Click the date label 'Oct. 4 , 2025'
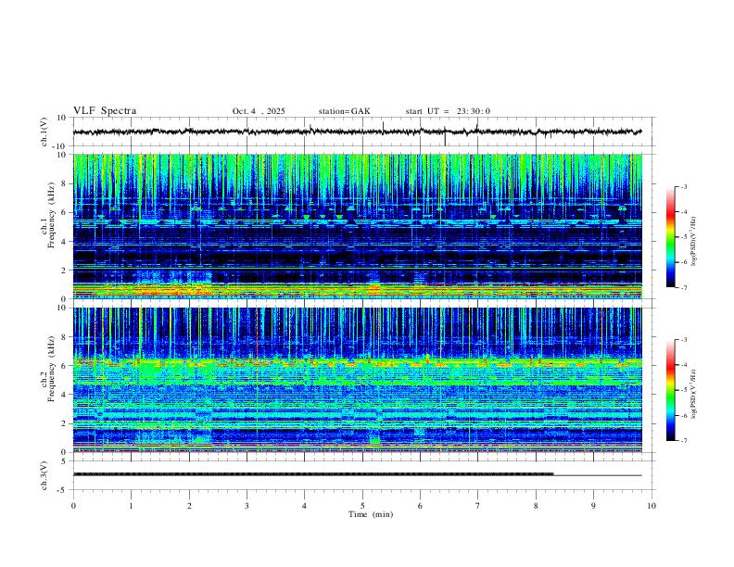This screenshot has height=567, width=734. tap(259, 111)
